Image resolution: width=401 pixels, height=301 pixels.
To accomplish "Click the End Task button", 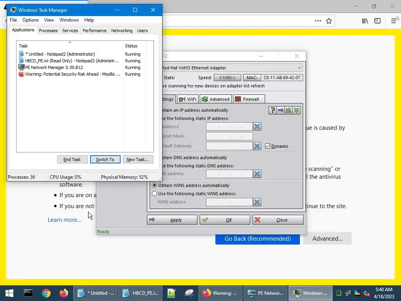I will click(72, 160).
